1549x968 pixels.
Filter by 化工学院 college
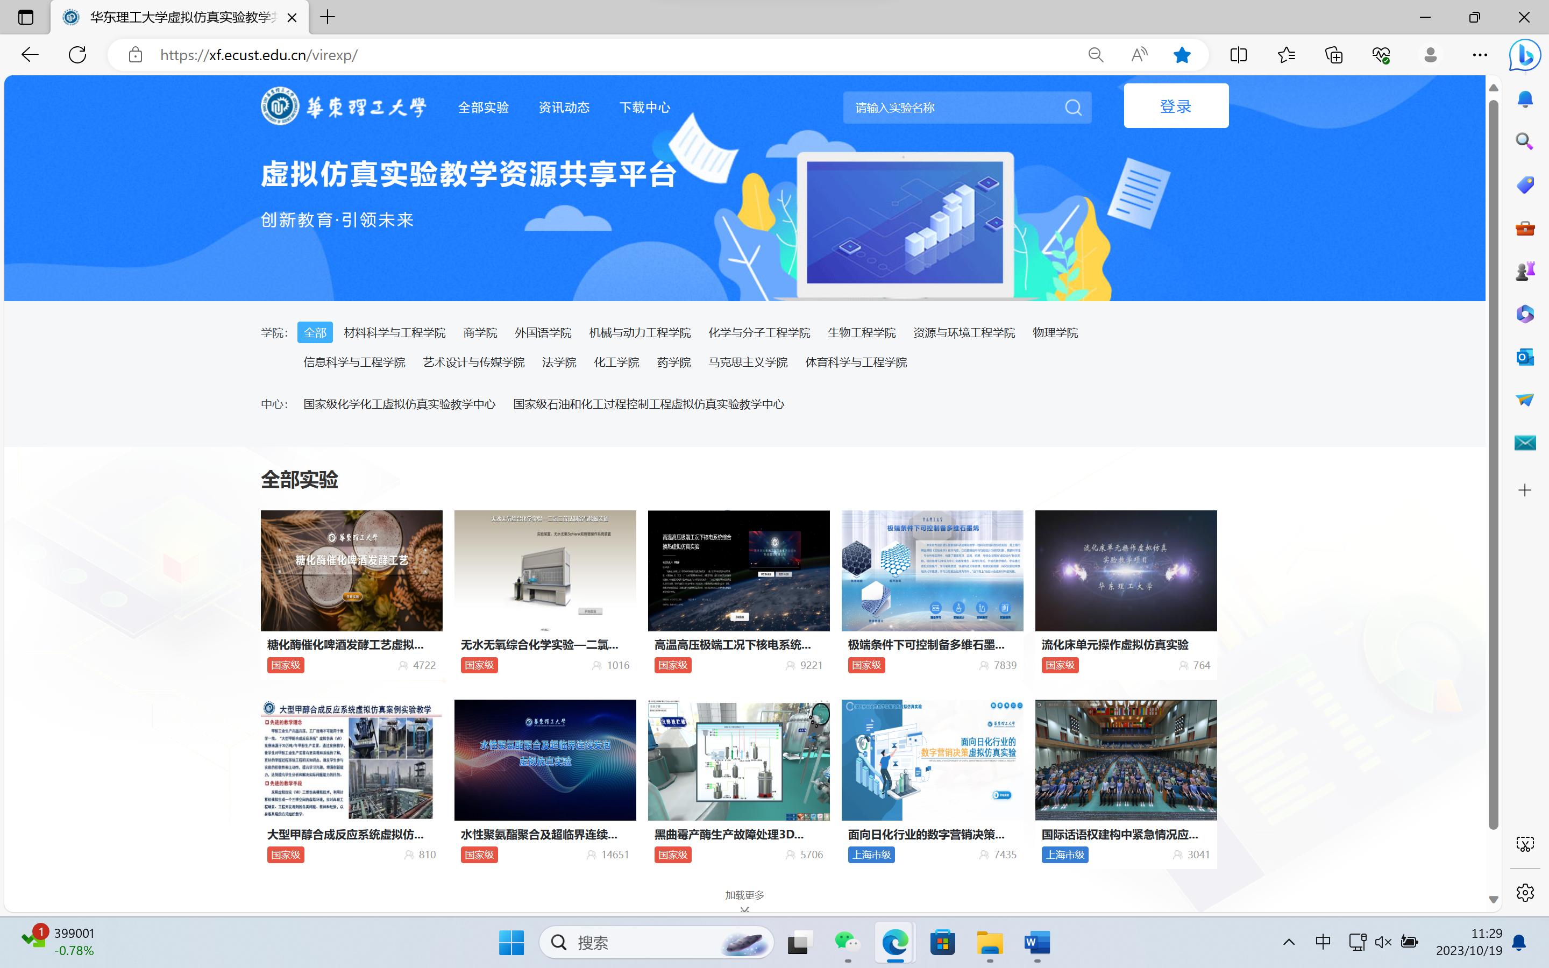tap(616, 362)
